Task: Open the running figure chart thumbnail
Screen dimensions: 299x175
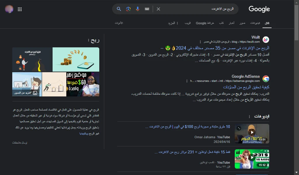Action: [54, 84]
